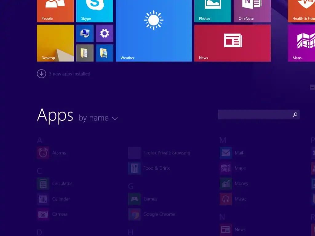The height and width of the screenshot is (236, 315).
Task: Click the 'Apps' heading text
Action: click(55, 116)
